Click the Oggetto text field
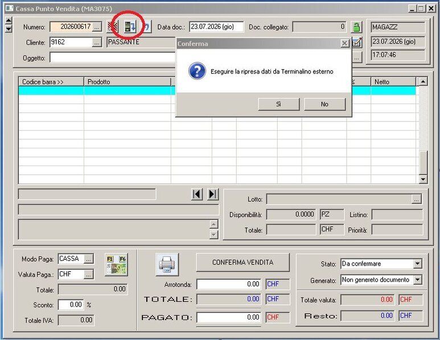 pyautogui.click(x=113, y=58)
